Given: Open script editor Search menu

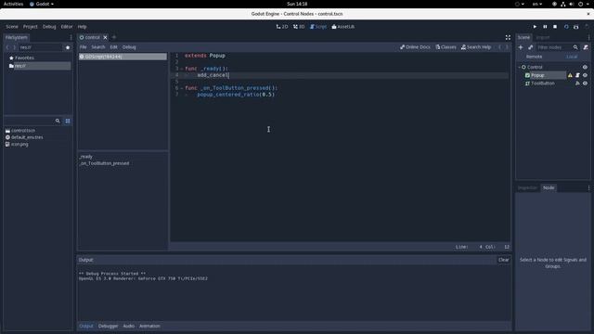Looking at the screenshot, I should [x=98, y=47].
